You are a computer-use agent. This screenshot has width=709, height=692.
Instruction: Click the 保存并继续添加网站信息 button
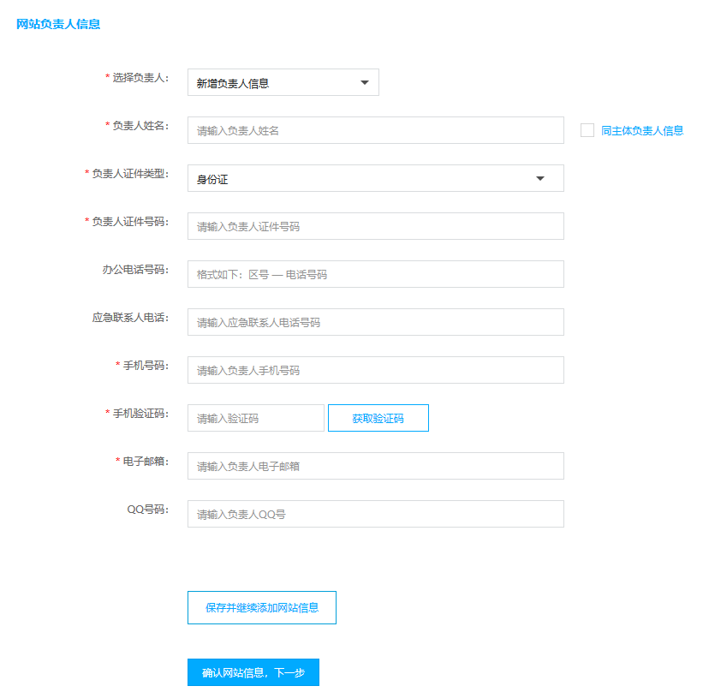point(261,607)
